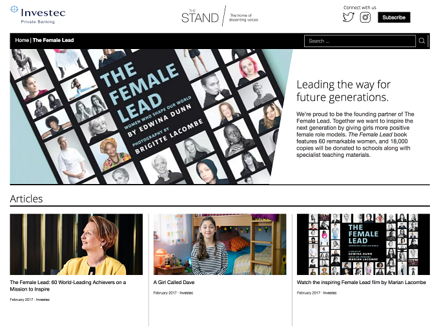Click the 'Articles' section heading

tap(26, 199)
